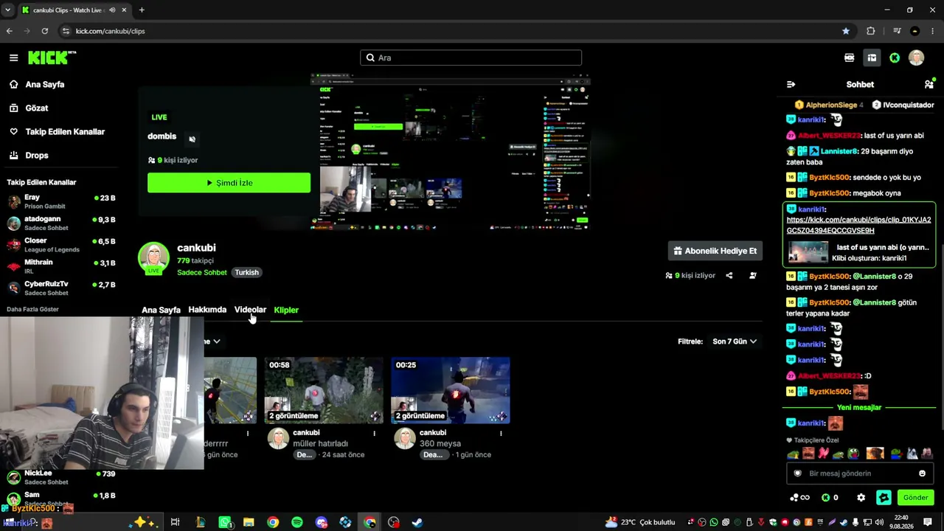The image size is (944, 531).
Task: Click the share icon beside viewer count
Action: tap(729, 275)
